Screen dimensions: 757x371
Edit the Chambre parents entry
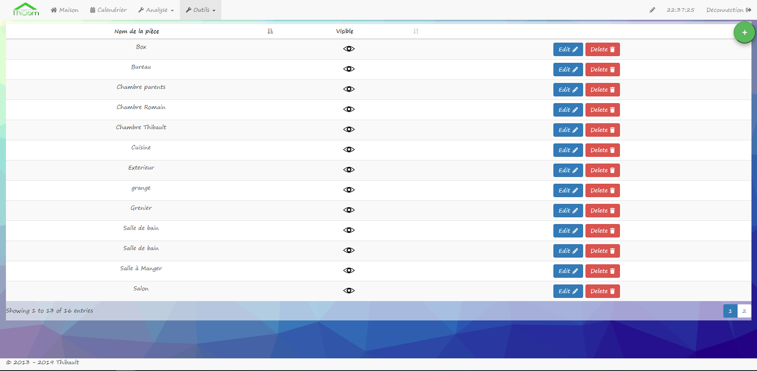(x=568, y=90)
